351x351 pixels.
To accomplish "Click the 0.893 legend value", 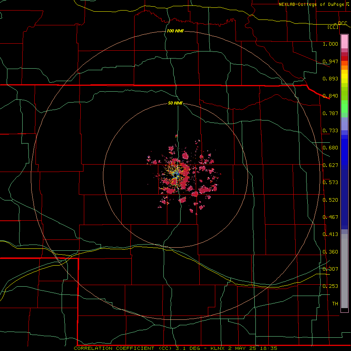I will point(330,78).
